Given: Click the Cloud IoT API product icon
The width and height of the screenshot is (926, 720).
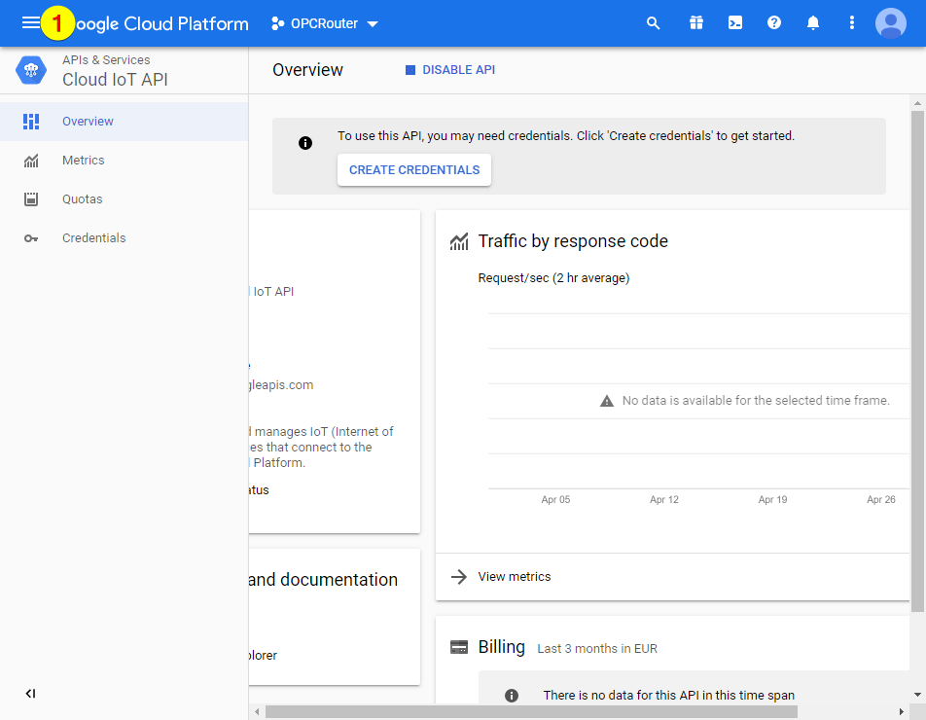Looking at the screenshot, I should (x=29, y=69).
